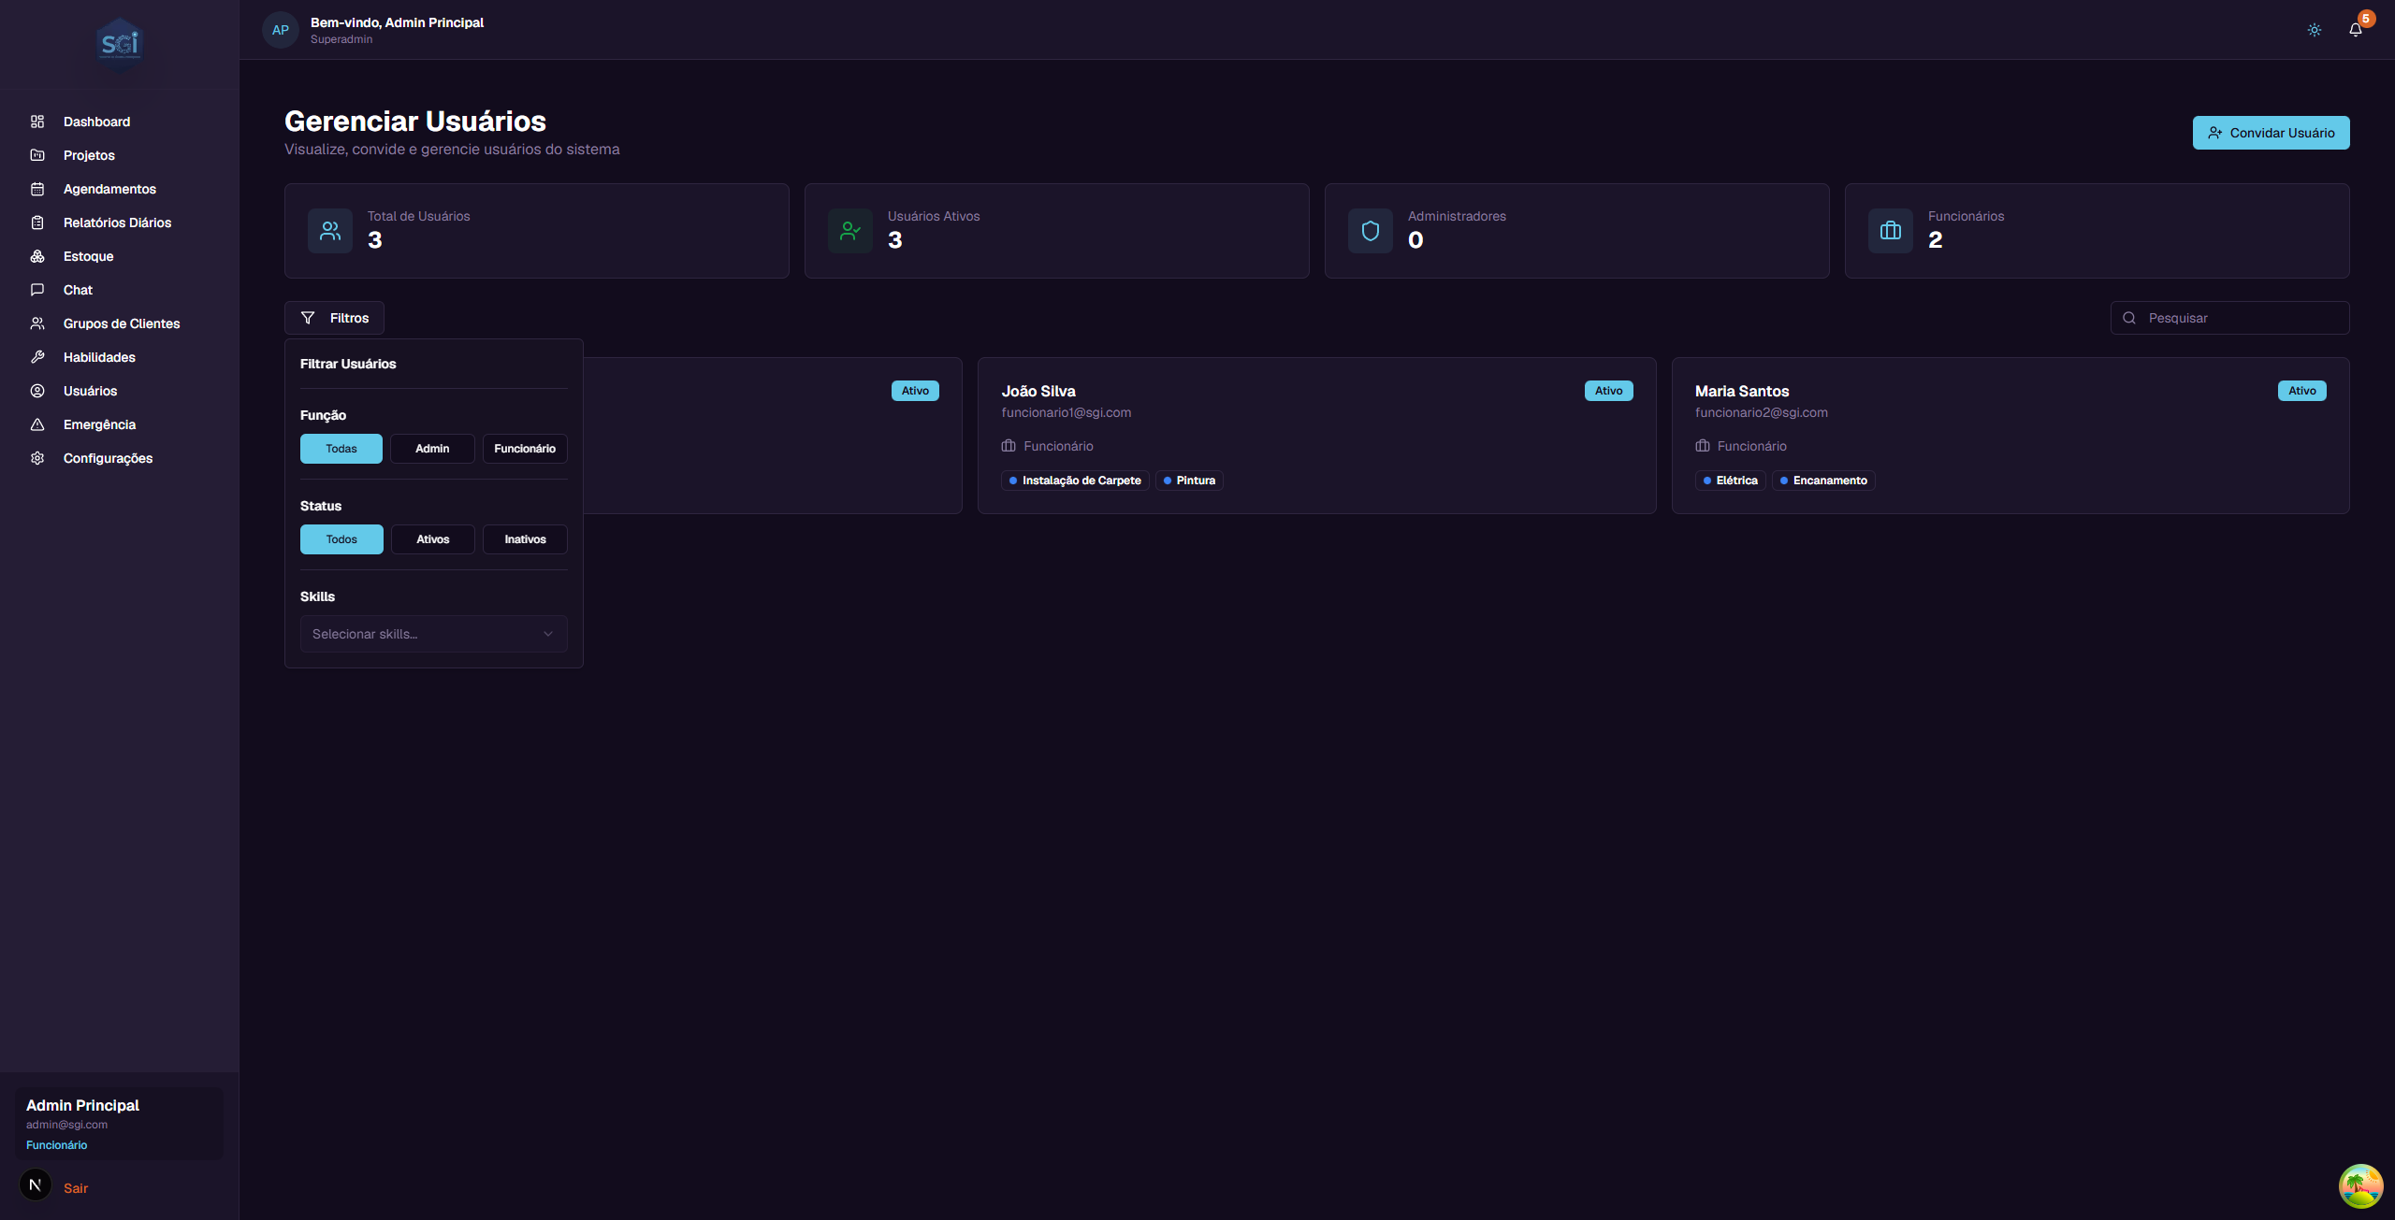Viewport: 2395px width, 1220px height.
Task: Open the notifications bell
Action: [x=2355, y=30]
